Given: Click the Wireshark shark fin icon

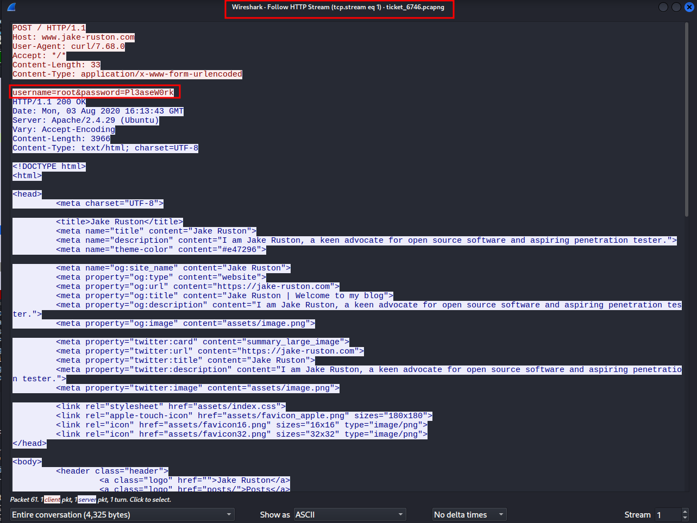Looking at the screenshot, I should coord(11,7).
